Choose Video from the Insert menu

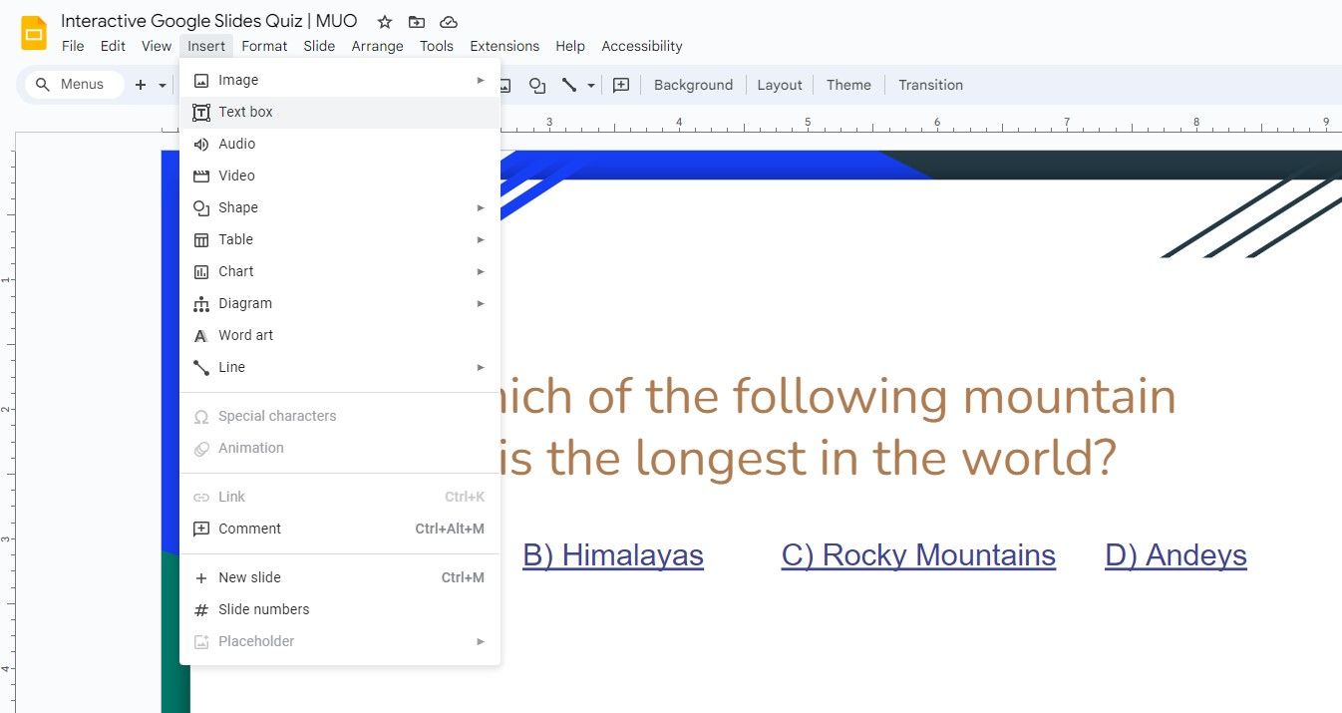pos(340,176)
